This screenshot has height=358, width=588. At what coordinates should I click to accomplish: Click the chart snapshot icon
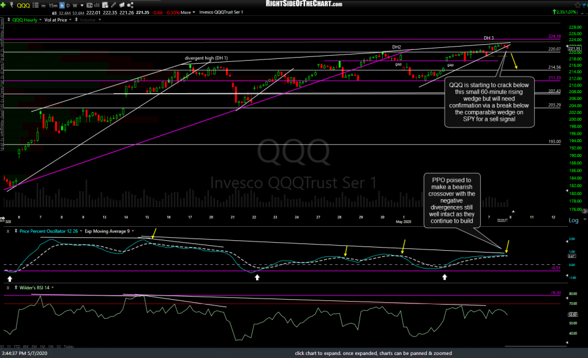click(x=104, y=5)
